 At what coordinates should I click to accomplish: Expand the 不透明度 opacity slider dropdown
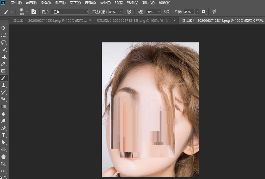tap(121, 12)
